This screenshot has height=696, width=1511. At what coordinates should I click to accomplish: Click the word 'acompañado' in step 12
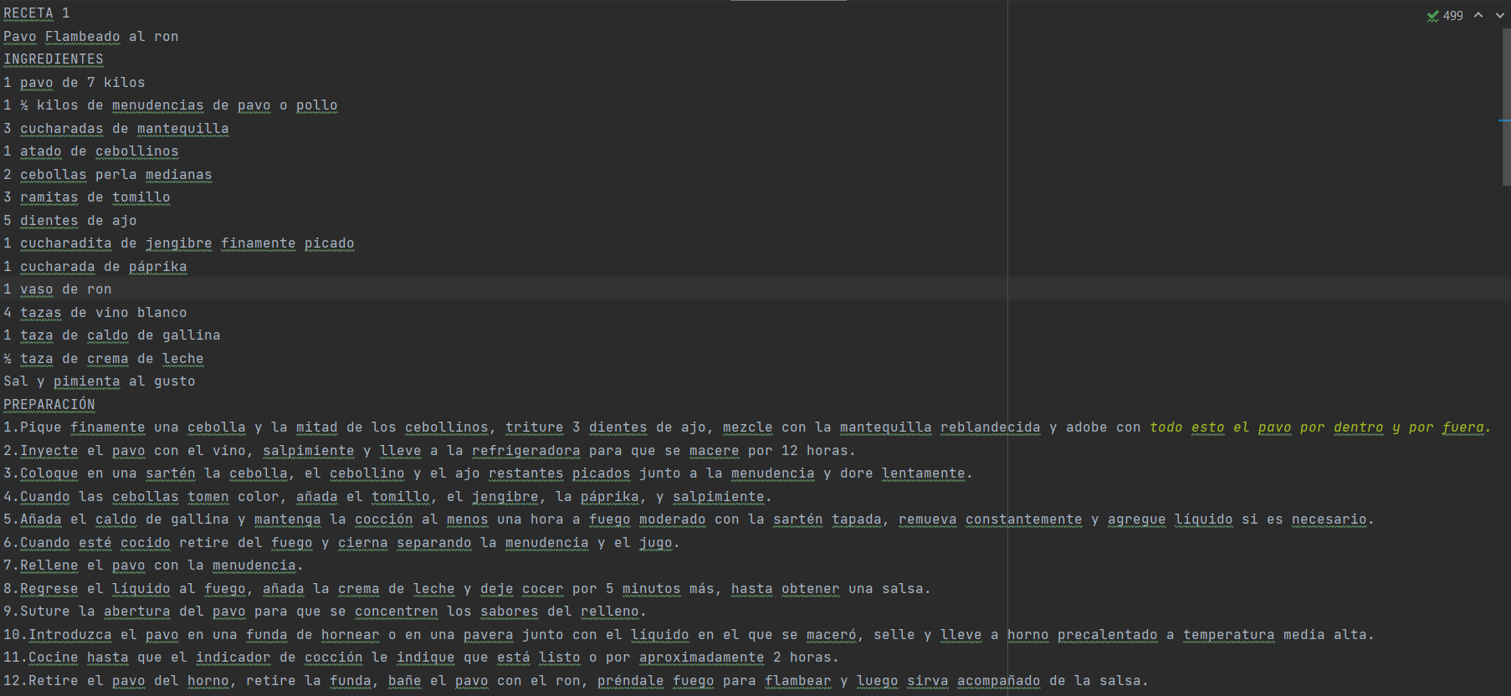click(x=999, y=681)
